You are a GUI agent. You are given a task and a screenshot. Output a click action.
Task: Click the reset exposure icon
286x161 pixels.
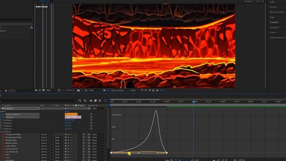[x=157, y=90]
